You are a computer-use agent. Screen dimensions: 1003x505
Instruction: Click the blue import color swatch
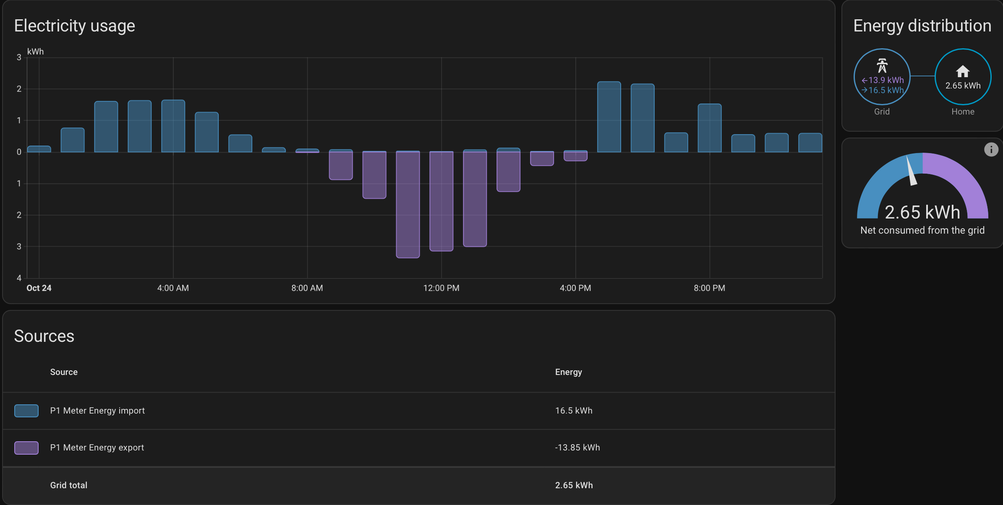pos(26,411)
